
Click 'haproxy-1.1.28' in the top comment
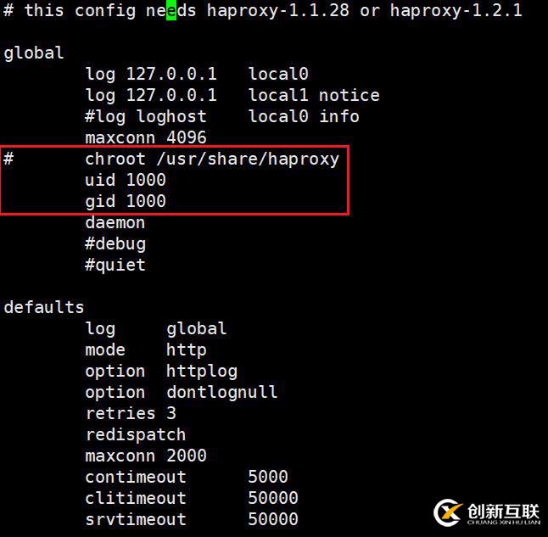pyautogui.click(x=278, y=11)
